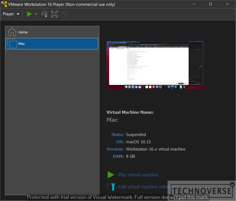Maximize the VMware Player window

211,4
